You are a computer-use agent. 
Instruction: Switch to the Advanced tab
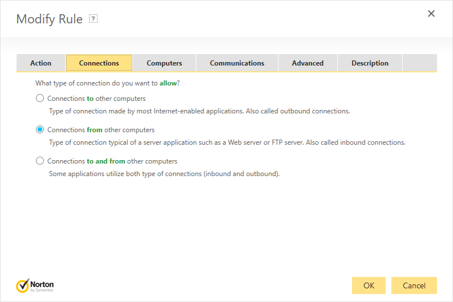[x=308, y=63]
